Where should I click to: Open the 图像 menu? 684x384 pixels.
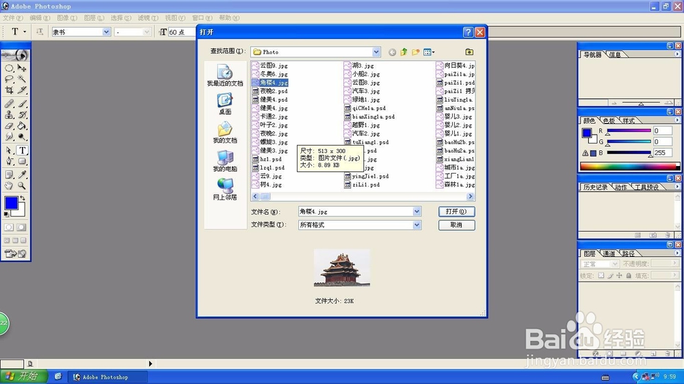pyautogui.click(x=67, y=18)
